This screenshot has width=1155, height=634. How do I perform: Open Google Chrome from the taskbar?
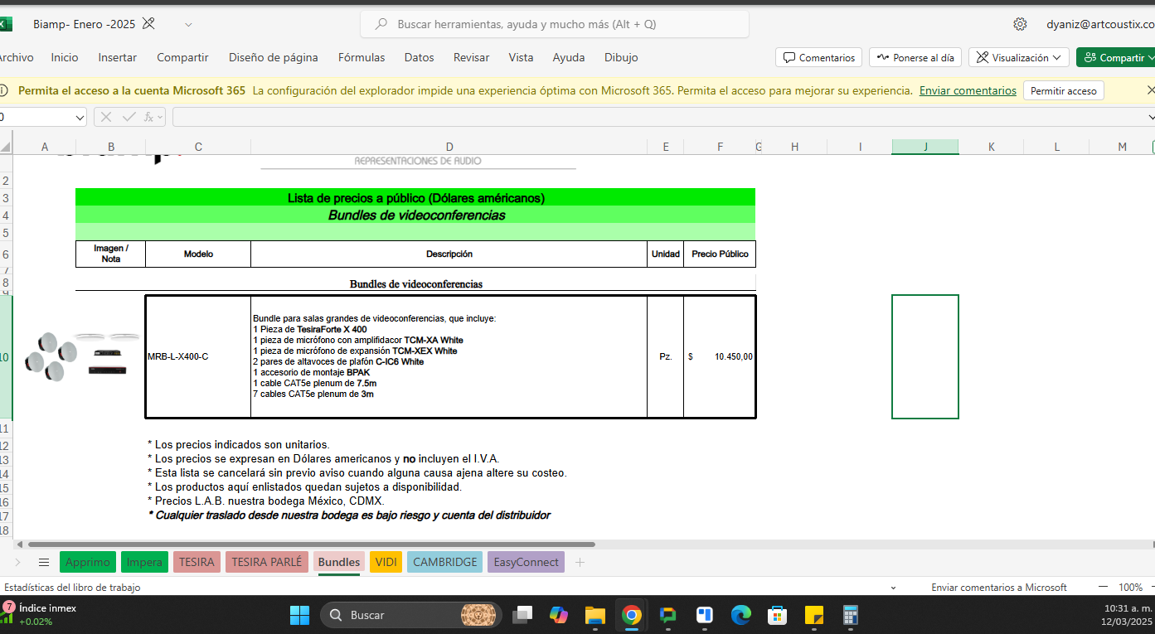632,615
